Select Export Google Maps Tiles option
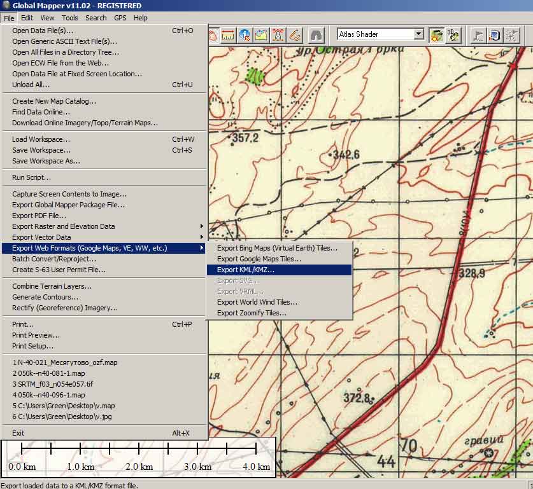Viewport: 533px width, 489px height. (x=259, y=259)
